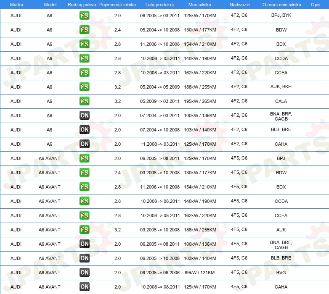Select the 195kW / 265KM power cell
This screenshot has width=329, height=294.
click(x=200, y=101)
